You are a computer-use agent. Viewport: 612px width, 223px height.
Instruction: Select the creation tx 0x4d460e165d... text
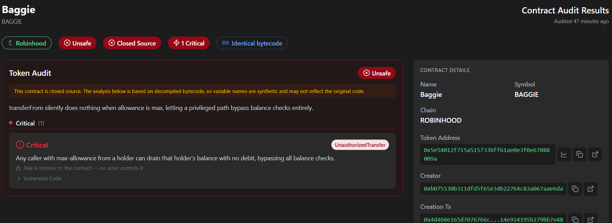(493, 219)
